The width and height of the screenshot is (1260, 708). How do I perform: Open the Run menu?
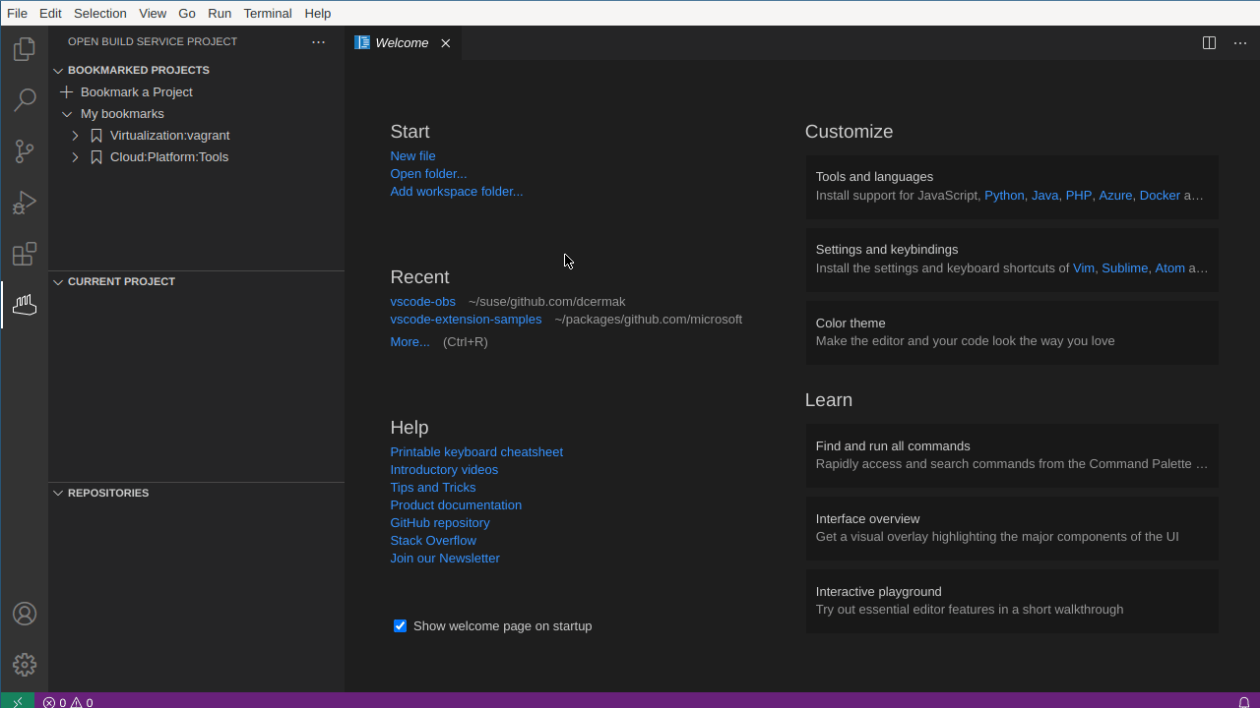(220, 13)
